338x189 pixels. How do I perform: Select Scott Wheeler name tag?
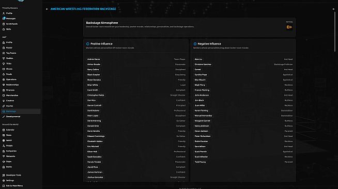(202, 156)
